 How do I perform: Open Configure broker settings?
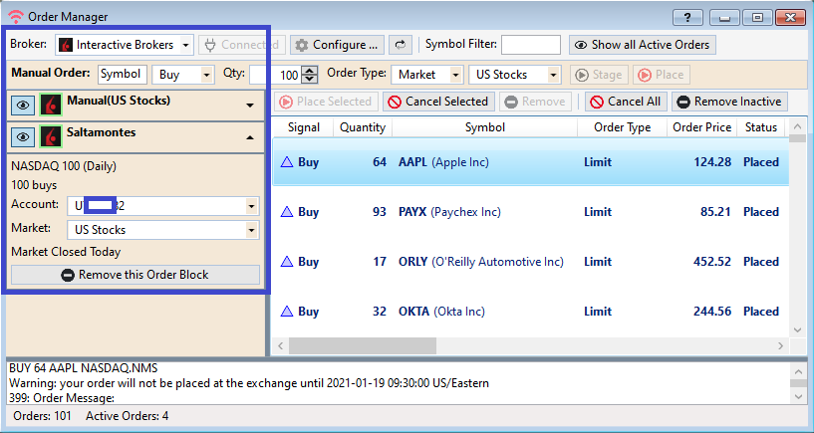point(337,45)
